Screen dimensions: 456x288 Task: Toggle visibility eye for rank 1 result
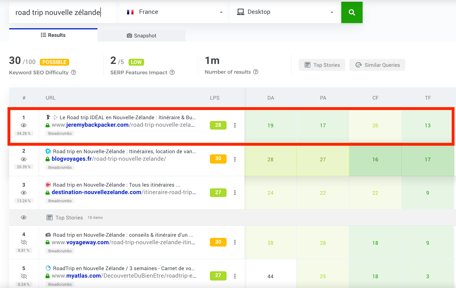[x=24, y=125]
